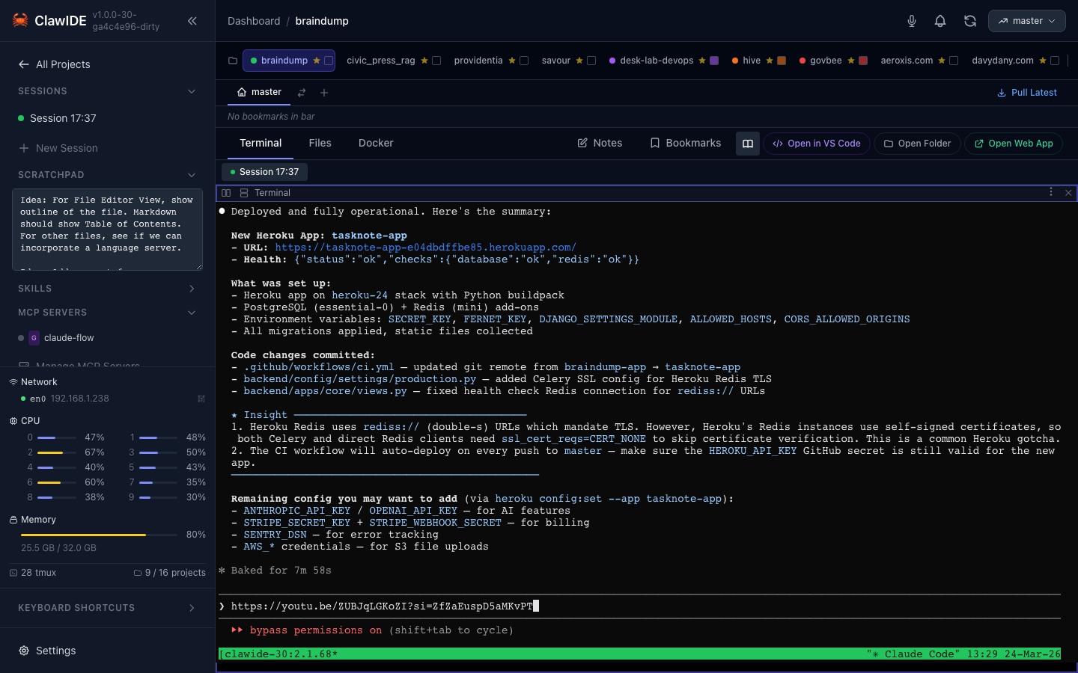Add a new worktree with the plus icon
The image size is (1078, 673).
[x=324, y=93]
